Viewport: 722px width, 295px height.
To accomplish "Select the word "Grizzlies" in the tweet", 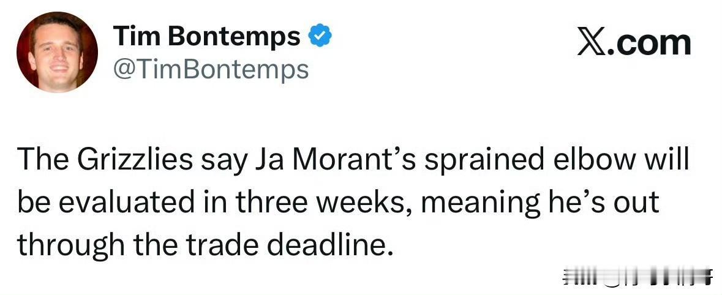I will pos(136,160).
